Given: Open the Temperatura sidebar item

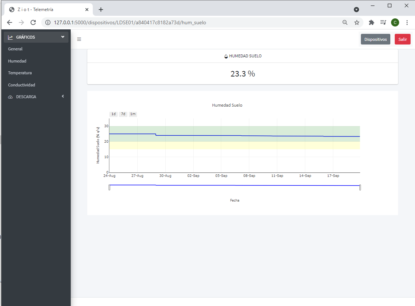Looking at the screenshot, I should 20,73.
